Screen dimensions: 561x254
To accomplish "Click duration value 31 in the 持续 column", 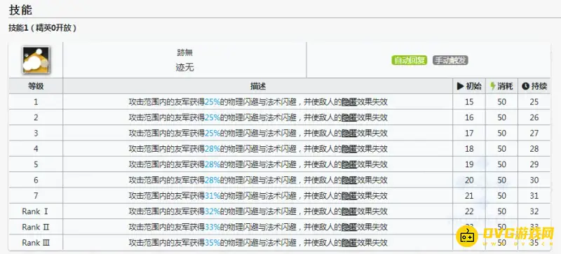I will tap(534, 196).
